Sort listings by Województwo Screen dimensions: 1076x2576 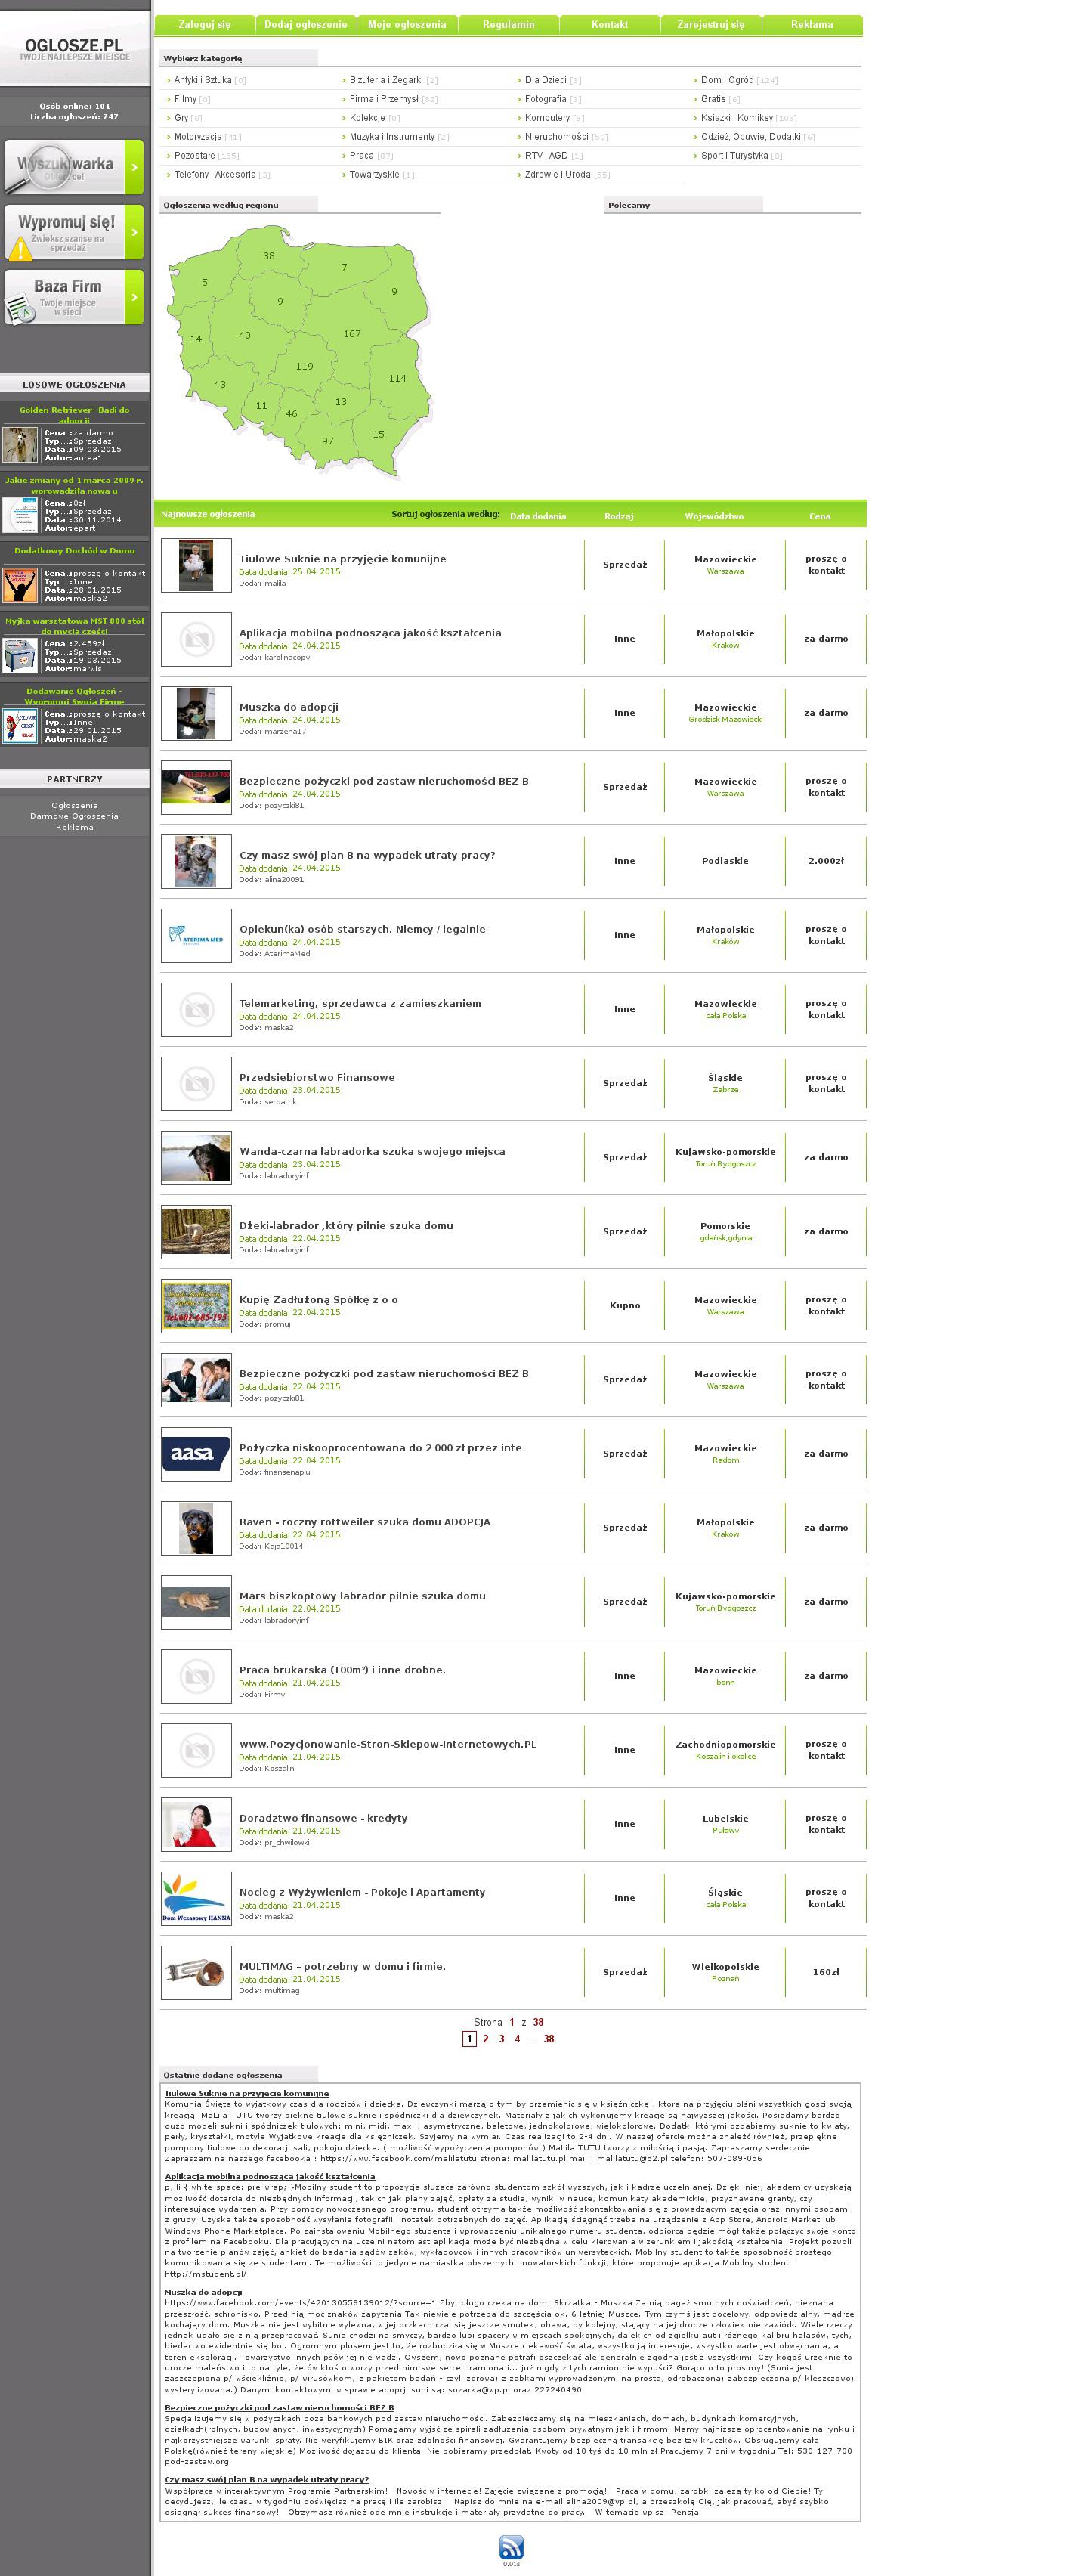pos(713,516)
